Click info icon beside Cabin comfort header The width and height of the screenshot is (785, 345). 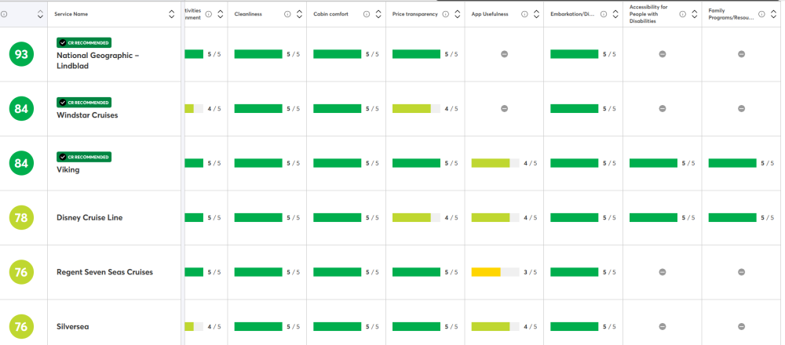click(367, 14)
